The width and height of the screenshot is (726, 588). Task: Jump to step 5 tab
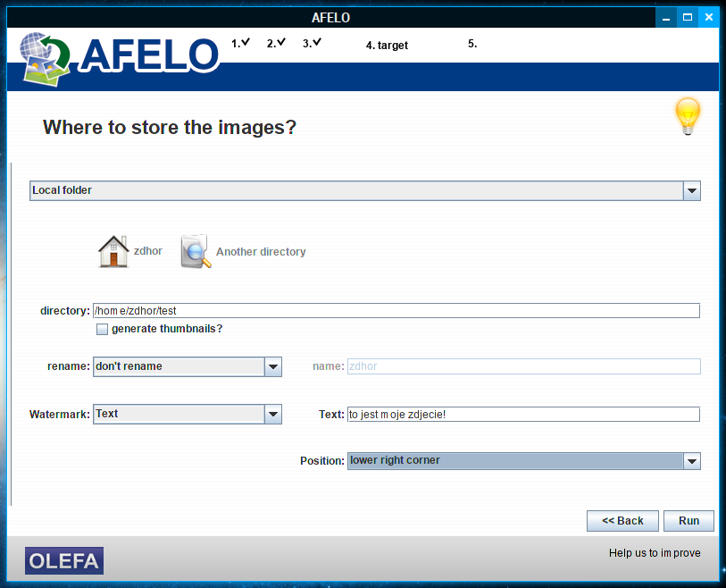pos(472,44)
